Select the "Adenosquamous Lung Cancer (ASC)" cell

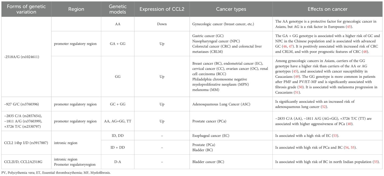pos(221,104)
